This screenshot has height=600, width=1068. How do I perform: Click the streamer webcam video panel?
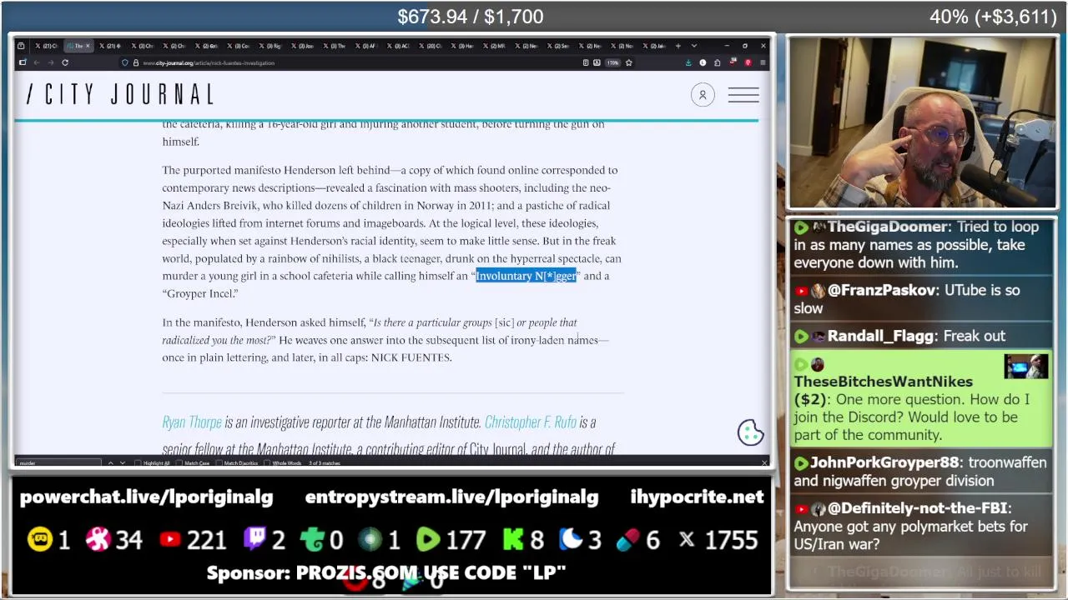(x=922, y=122)
